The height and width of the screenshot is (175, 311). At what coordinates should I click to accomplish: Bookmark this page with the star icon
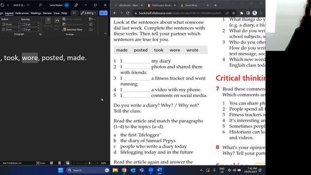click(233, 13)
